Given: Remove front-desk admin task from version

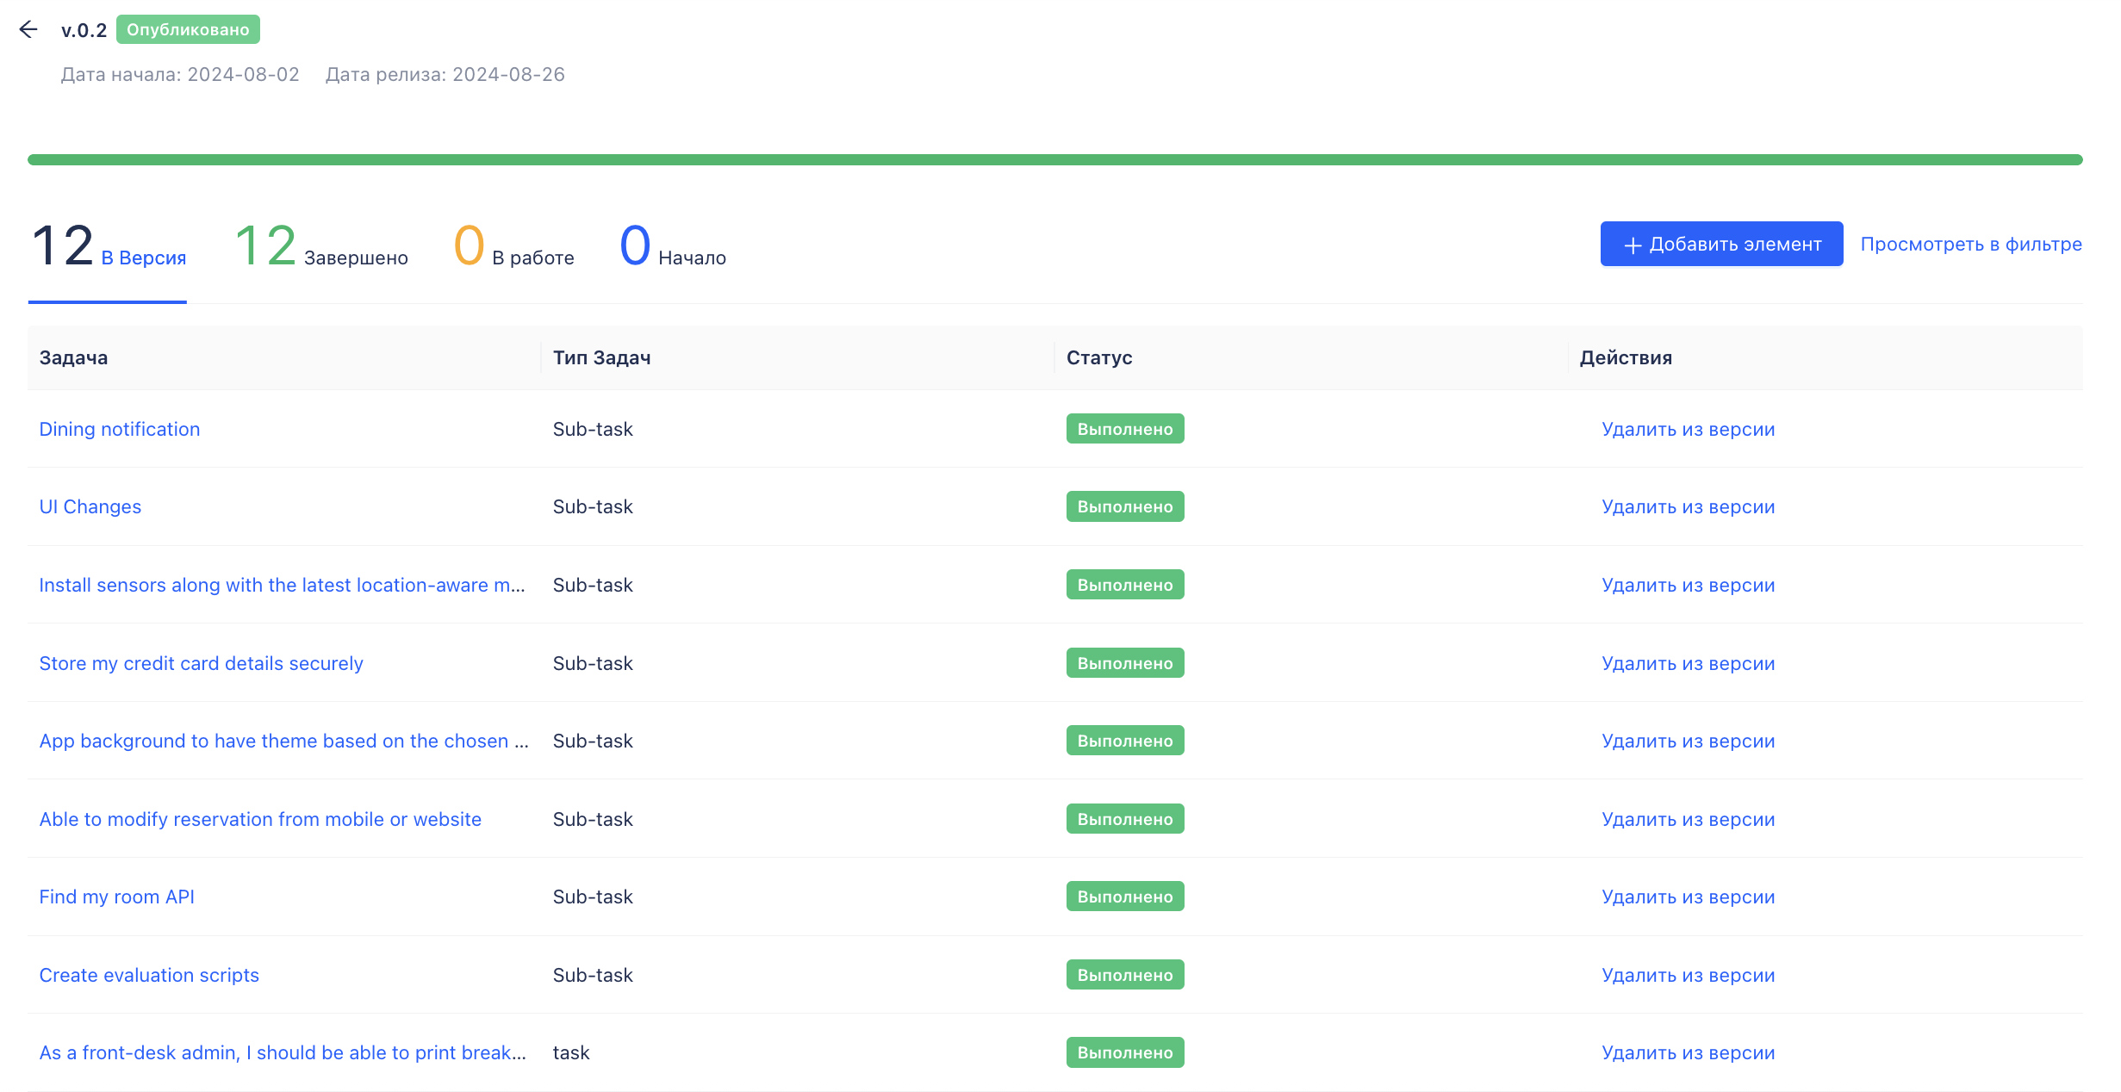Looking at the screenshot, I should coord(1688,1052).
